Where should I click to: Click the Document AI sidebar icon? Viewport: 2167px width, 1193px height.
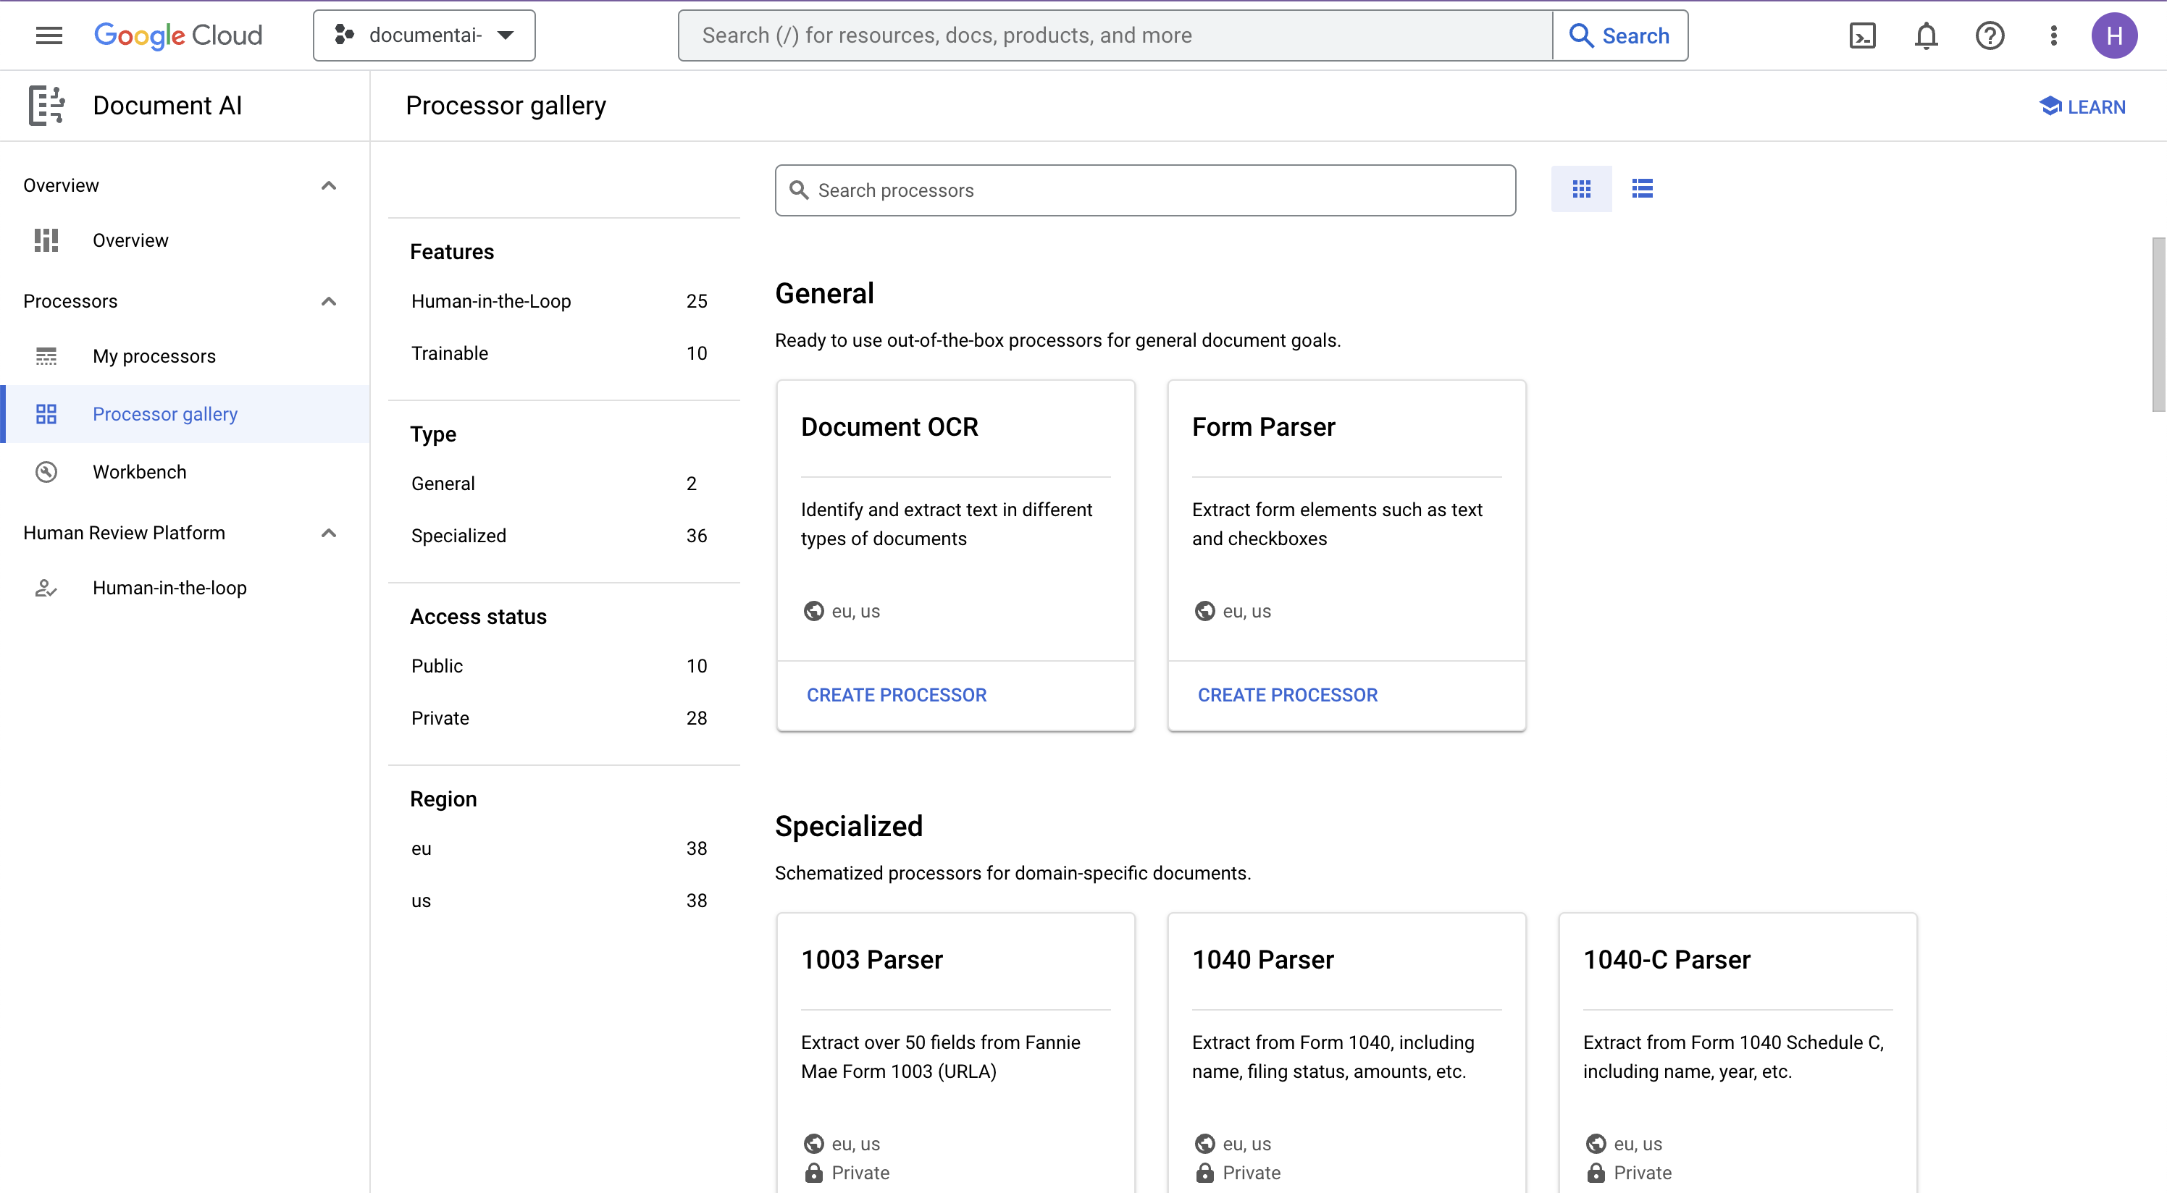tap(46, 104)
